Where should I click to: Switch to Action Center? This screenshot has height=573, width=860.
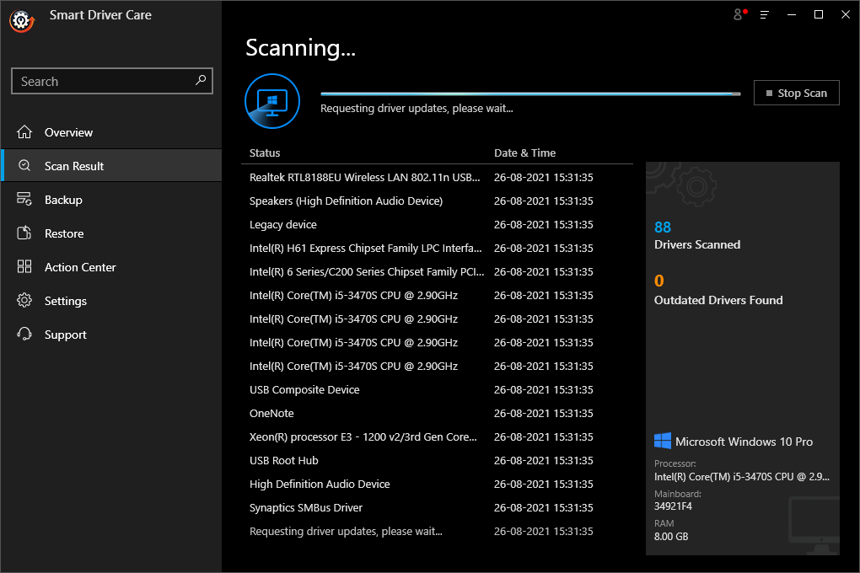tap(111, 267)
